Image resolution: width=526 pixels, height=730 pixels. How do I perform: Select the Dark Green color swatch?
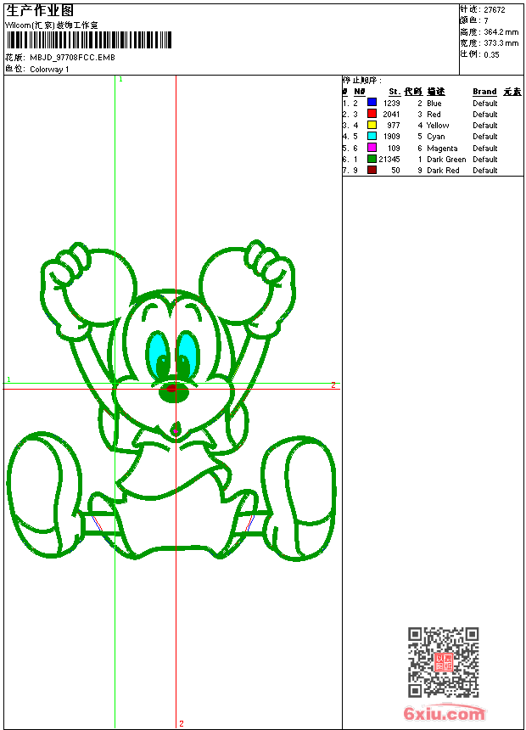pos(372,159)
